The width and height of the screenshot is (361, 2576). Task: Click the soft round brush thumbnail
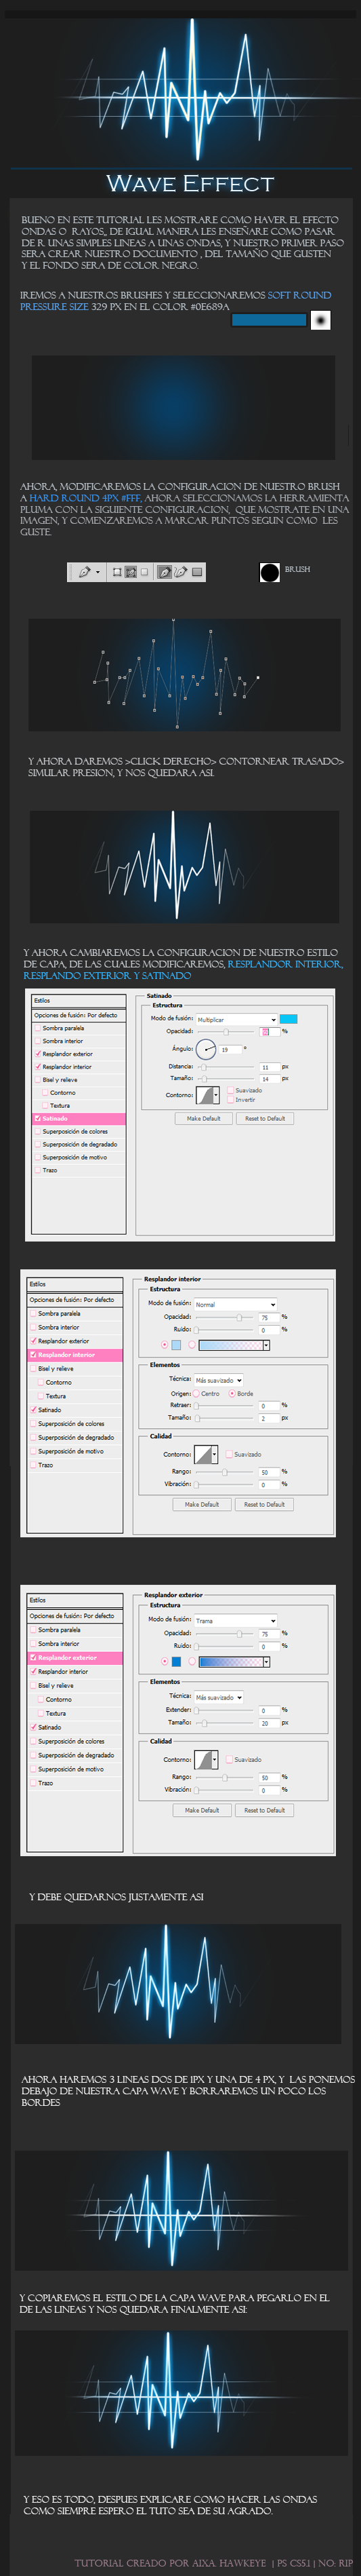pyautogui.click(x=320, y=320)
